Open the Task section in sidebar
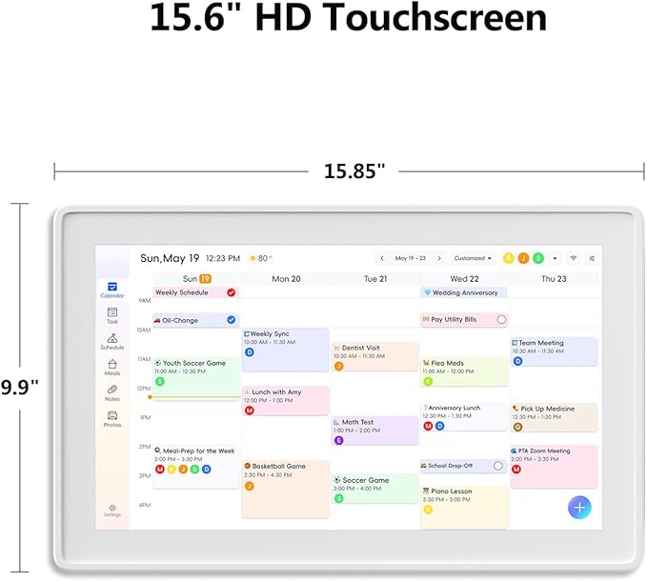The width and height of the screenshot is (647, 581). click(x=112, y=315)
